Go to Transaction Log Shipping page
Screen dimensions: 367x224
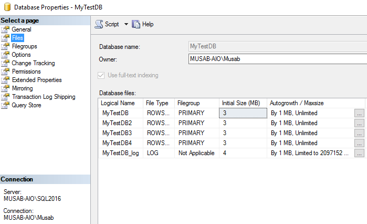(43, 97)
